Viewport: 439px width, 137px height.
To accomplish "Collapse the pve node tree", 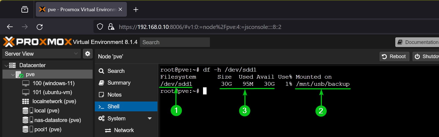I will [x=13, y=75].
